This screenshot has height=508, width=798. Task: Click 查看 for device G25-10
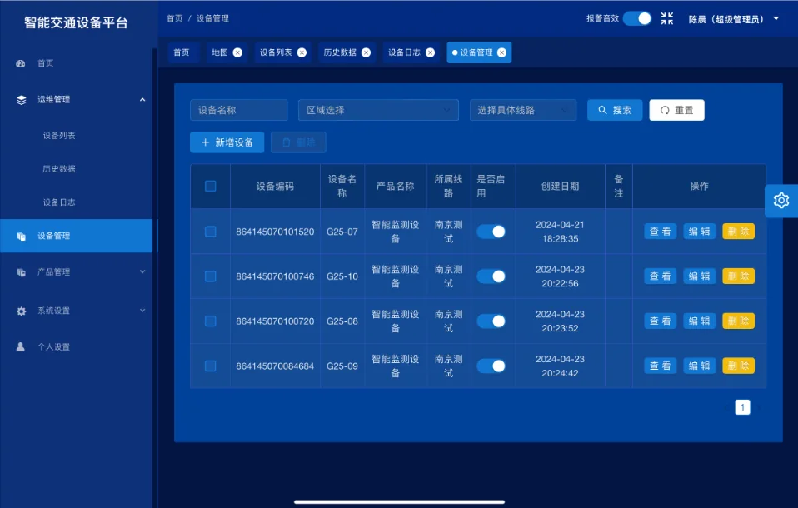[660, 276]
